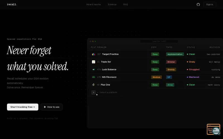Screen dimensions: 223x139
Task: Click the Sign in button
Action: tap(210, 4)
